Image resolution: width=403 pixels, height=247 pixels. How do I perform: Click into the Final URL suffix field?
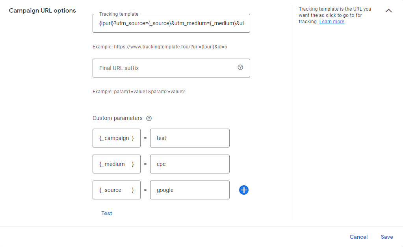point(165,68)
